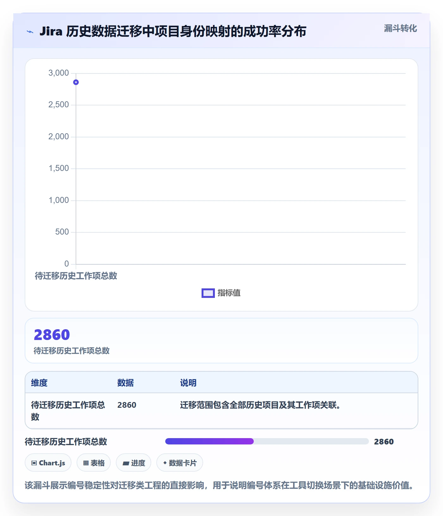Click the 3,000 y-axis label
Image resolution: width=443 pixels, height=516 pixels.
(x=59, y=73)
